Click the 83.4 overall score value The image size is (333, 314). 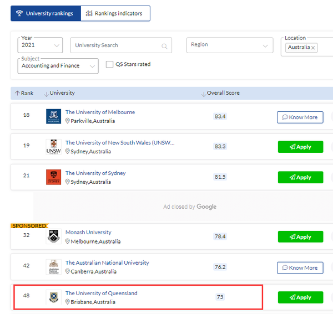[x=220, y=116]
